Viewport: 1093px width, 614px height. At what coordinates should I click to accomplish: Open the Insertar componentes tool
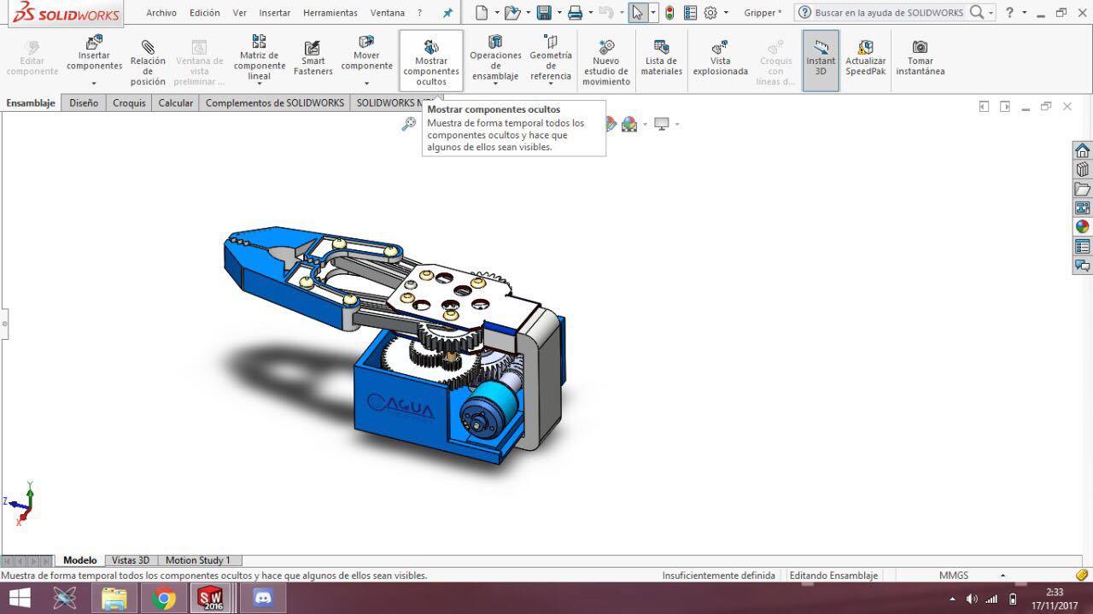[94, 53]
